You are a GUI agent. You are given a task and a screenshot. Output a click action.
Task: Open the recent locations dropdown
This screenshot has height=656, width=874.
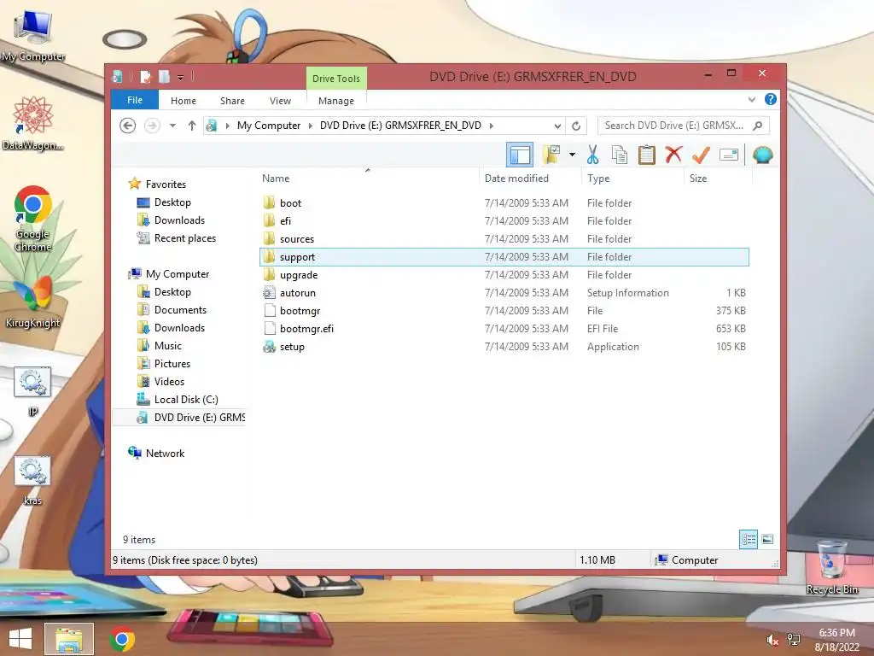[x=172, y=126]
